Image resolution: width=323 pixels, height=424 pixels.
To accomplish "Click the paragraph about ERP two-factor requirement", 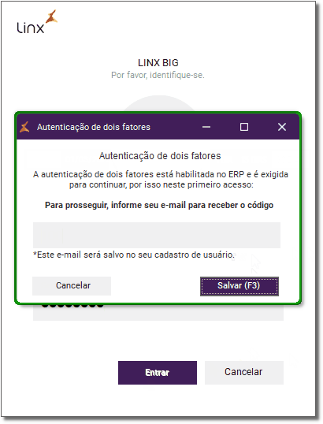I will pyautogui.click(x=161, y=180).
